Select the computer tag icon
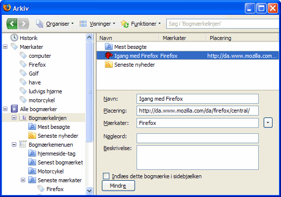This screenshot has height=197, width=281. [x=23, y=56]
